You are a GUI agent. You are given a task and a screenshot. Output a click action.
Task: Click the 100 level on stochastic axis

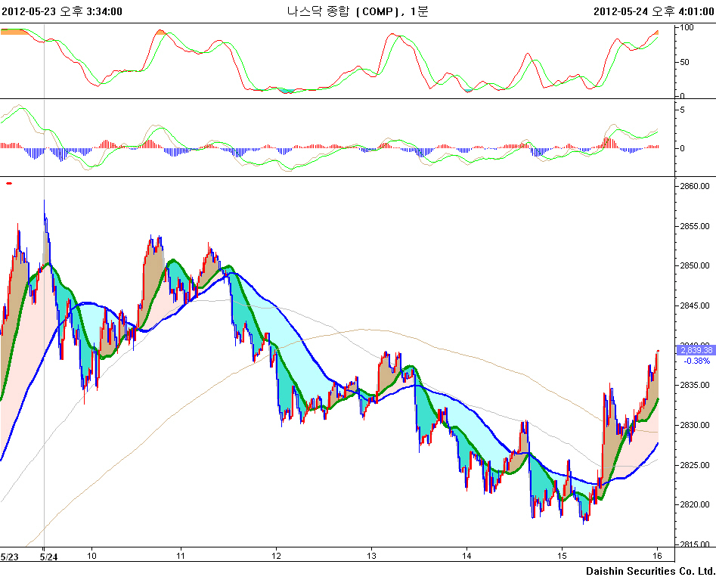tap(687, 27)
